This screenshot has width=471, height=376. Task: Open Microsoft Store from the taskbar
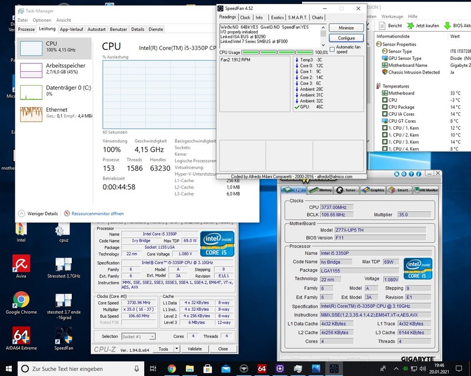click(208, 369)
